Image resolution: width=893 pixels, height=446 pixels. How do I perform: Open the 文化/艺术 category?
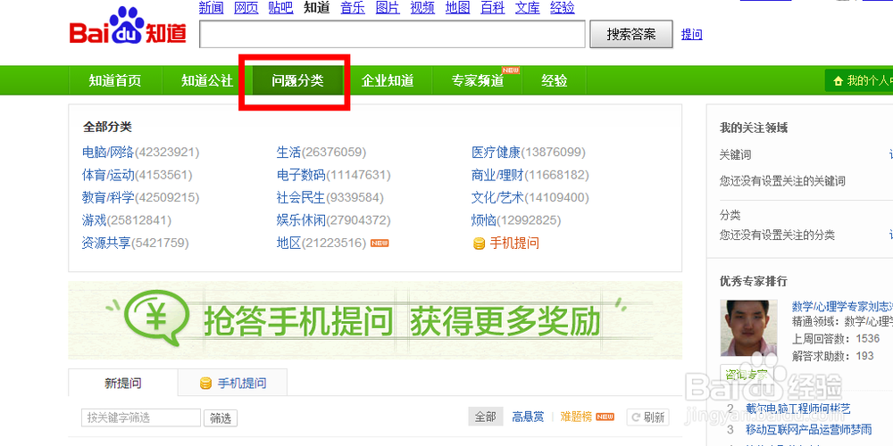coord(497,198)
